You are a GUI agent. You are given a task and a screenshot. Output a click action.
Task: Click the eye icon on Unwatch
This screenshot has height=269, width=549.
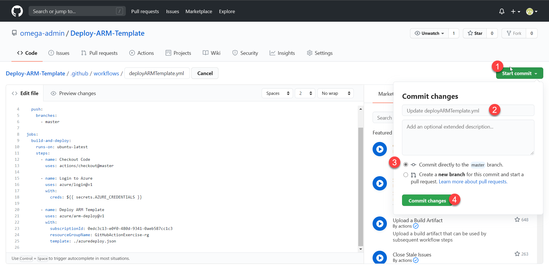tap(417, 33)
